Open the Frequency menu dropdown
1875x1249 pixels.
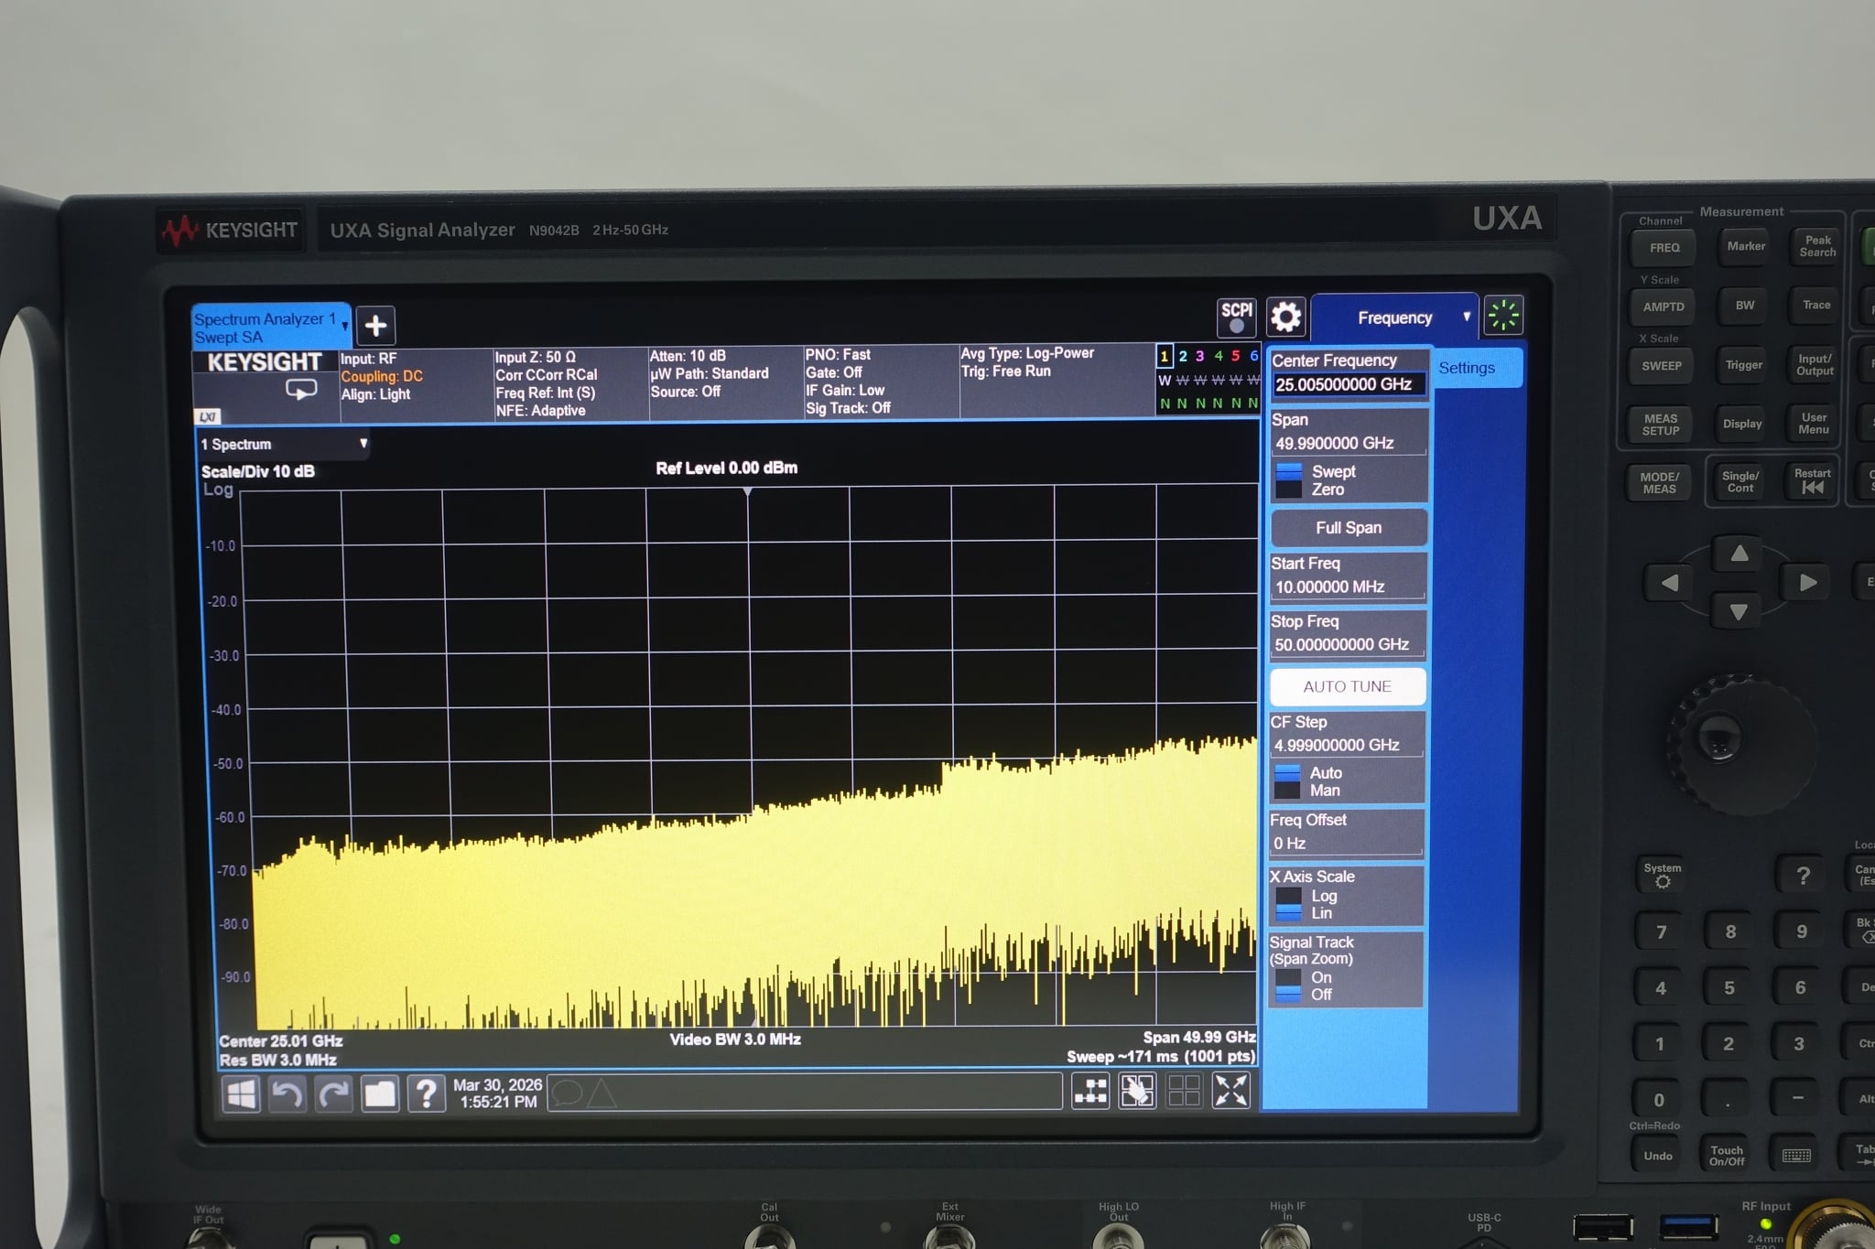pyautogui.click(x=1394, y=318)
